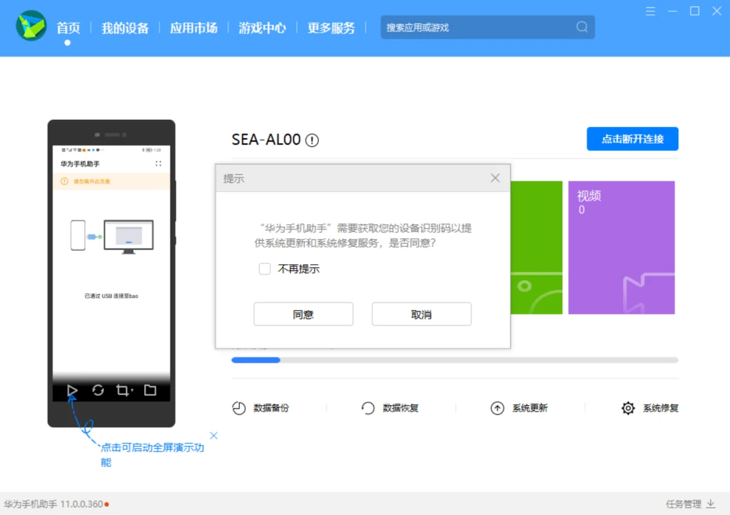The height and width of the screenshot is (515, 730).
Task: Click the blue progress bar
Action: 255,360
